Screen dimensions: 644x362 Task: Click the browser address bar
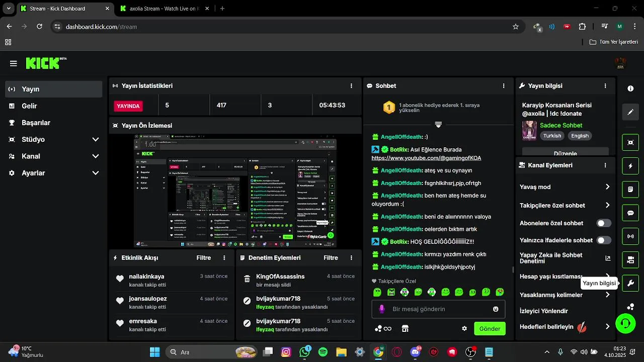(287, 27)
